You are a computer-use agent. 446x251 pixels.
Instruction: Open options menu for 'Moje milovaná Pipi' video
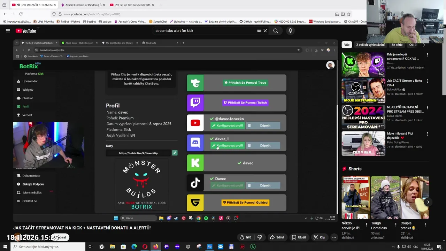(427, 134)
